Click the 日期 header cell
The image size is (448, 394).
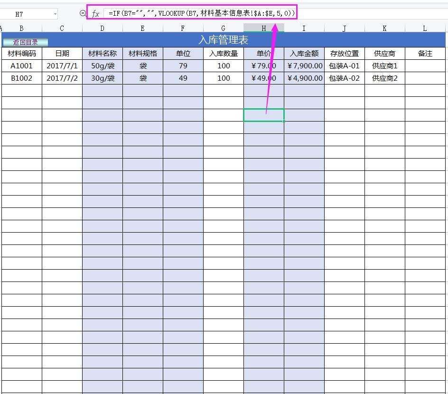click(x=62, y=54)
